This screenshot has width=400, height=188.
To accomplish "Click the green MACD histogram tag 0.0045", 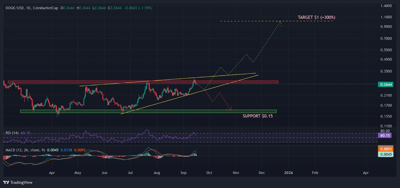I will pyautogui.click(x=386, y=154).
